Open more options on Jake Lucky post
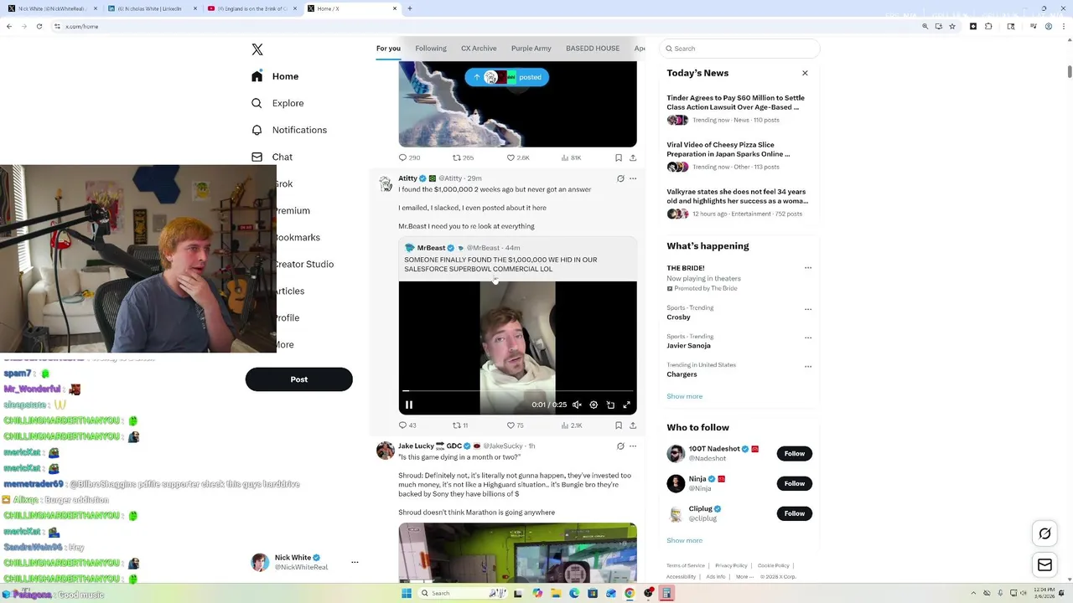Screen dimensions: 1073x603 (633, 446)
